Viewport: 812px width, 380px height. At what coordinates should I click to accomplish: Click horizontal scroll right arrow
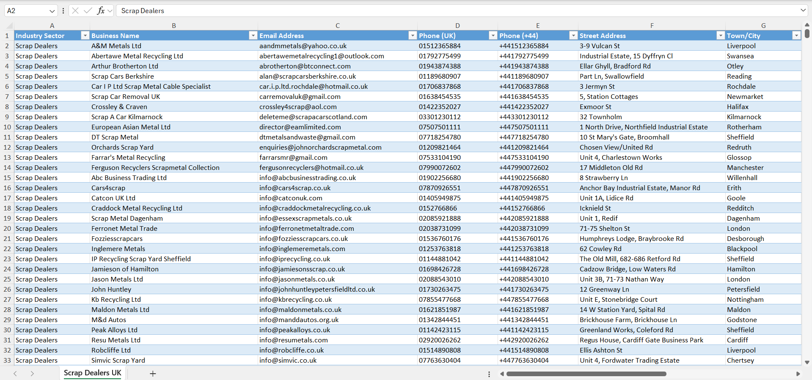pyautogui.click(x=798, y=374)
